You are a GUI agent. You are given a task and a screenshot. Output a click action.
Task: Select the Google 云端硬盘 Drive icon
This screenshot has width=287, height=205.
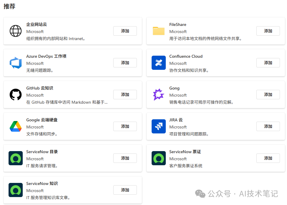(16, 126)
